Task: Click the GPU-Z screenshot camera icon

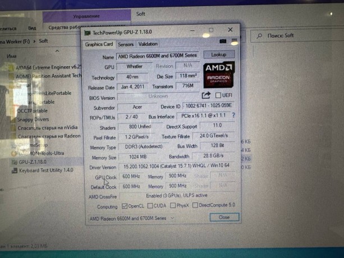Action: (223, 41)
